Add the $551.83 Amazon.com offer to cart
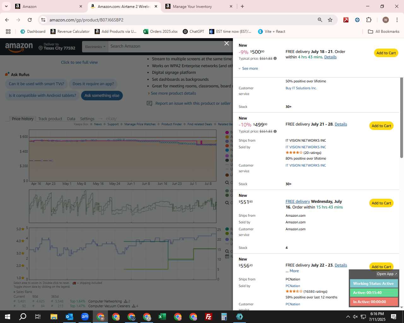404x323 pixels. coord(381,203)
